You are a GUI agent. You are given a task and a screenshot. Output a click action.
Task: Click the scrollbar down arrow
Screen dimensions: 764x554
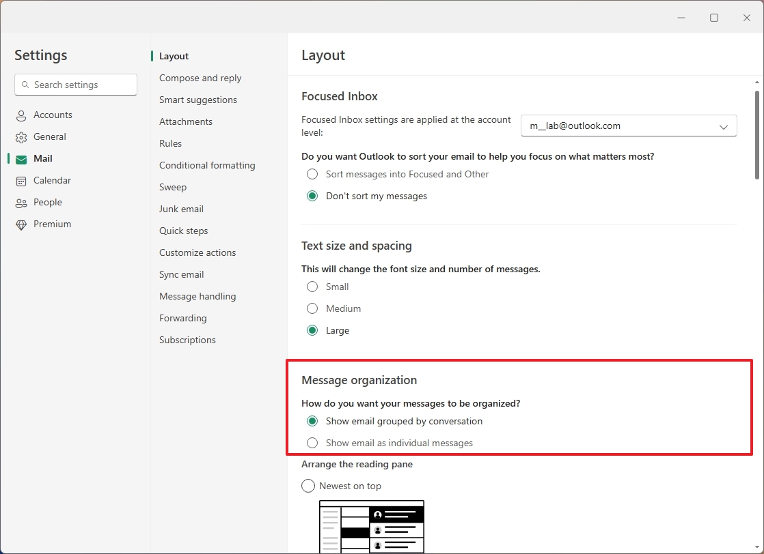pos(756,546)
